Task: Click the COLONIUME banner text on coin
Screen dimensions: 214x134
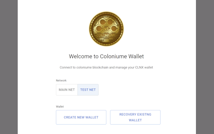Action: point(106,35)
